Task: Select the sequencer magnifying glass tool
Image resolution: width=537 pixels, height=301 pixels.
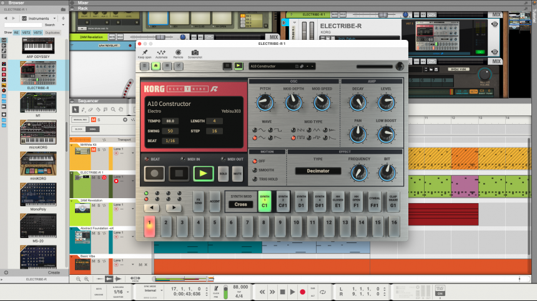Action: tap(113, 110)
